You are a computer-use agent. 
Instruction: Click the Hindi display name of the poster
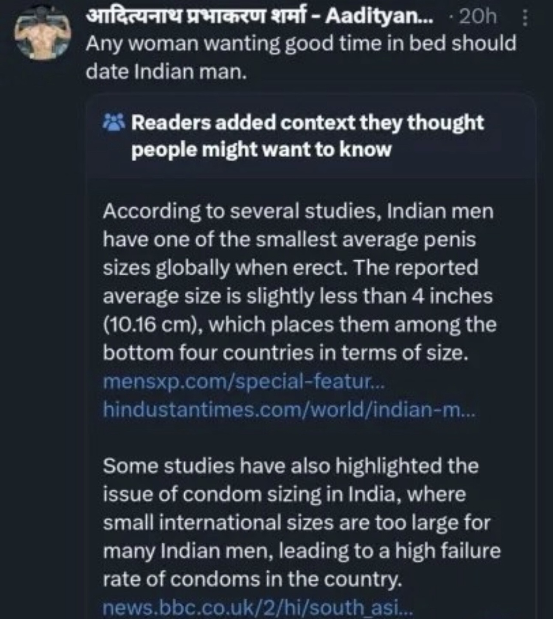[x=195, y=16]
